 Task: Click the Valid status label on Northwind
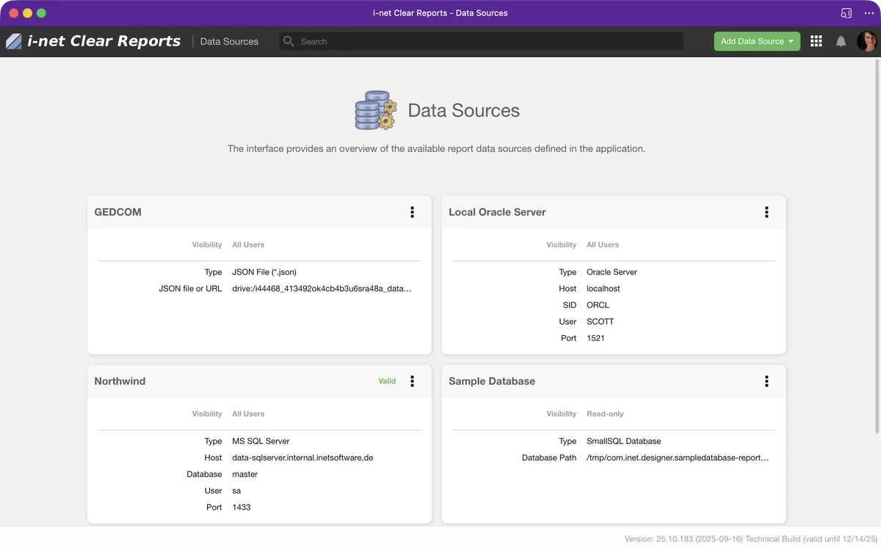point(387,381)
